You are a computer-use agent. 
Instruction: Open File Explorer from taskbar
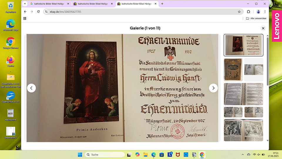145,155
